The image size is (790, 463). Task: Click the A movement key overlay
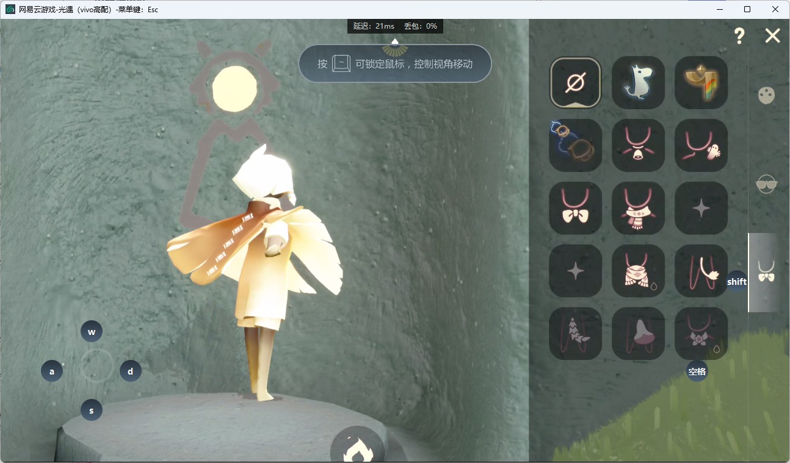(52, 371)
